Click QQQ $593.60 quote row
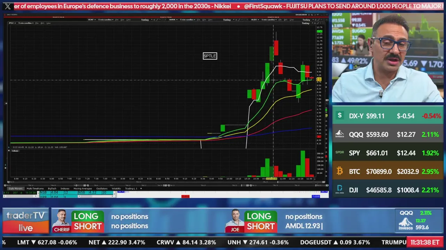Screen dimensions: 446x250 [387, 134]
